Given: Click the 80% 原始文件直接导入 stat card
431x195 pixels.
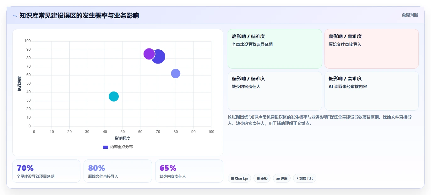Looking at the screenshot, I should pyautogui.click(x=117, y=171).
